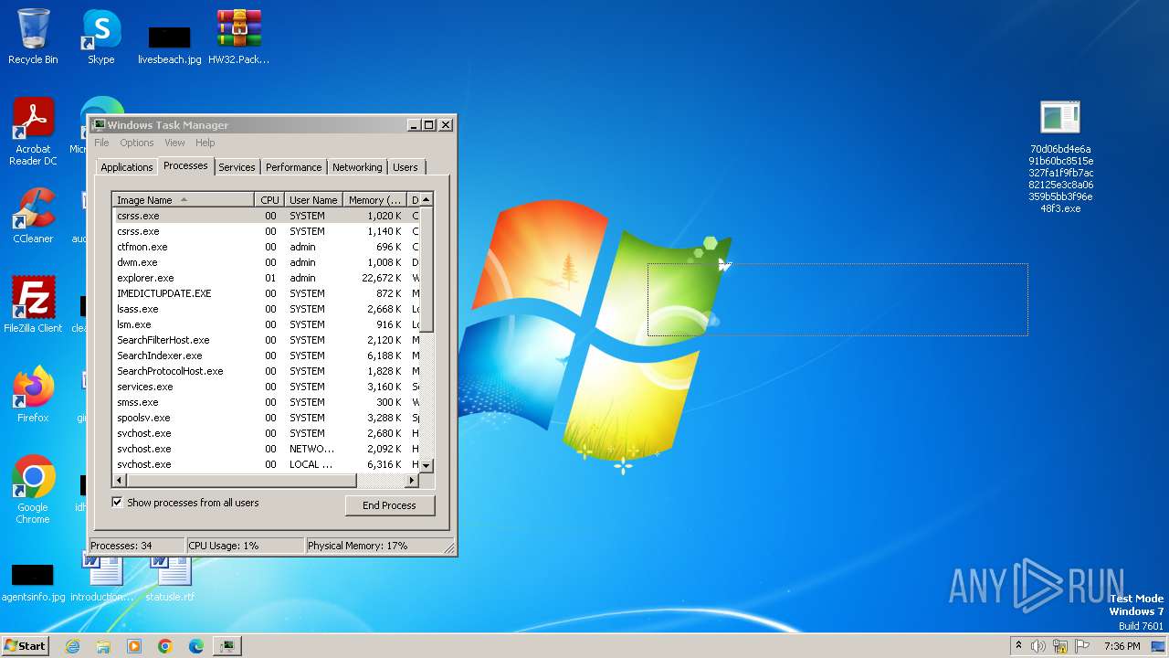Click the taskbar clock showing 7:36 PM
This screenshot has height=658, width=1169.
pos(1122,646)
